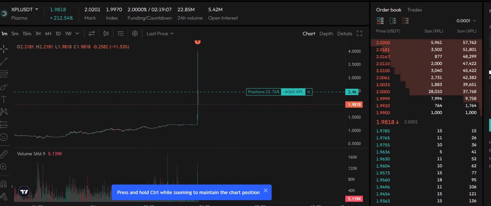491x206 pixels.
Task: Show combined bids and asks view
Action: (380, 21)
